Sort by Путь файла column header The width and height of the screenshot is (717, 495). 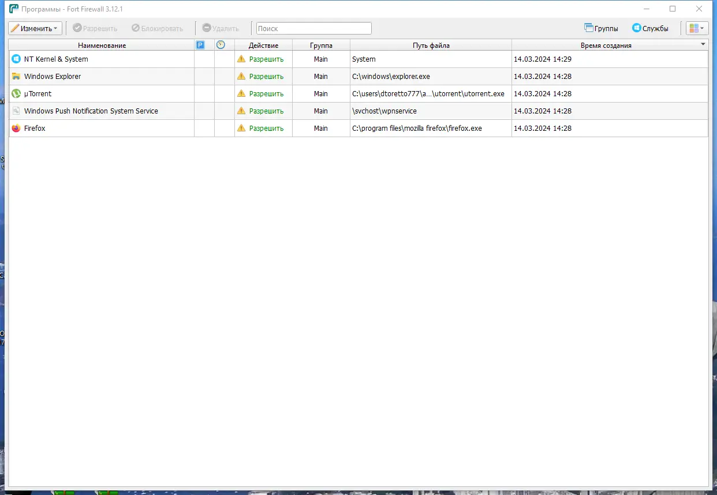point(431,45)
